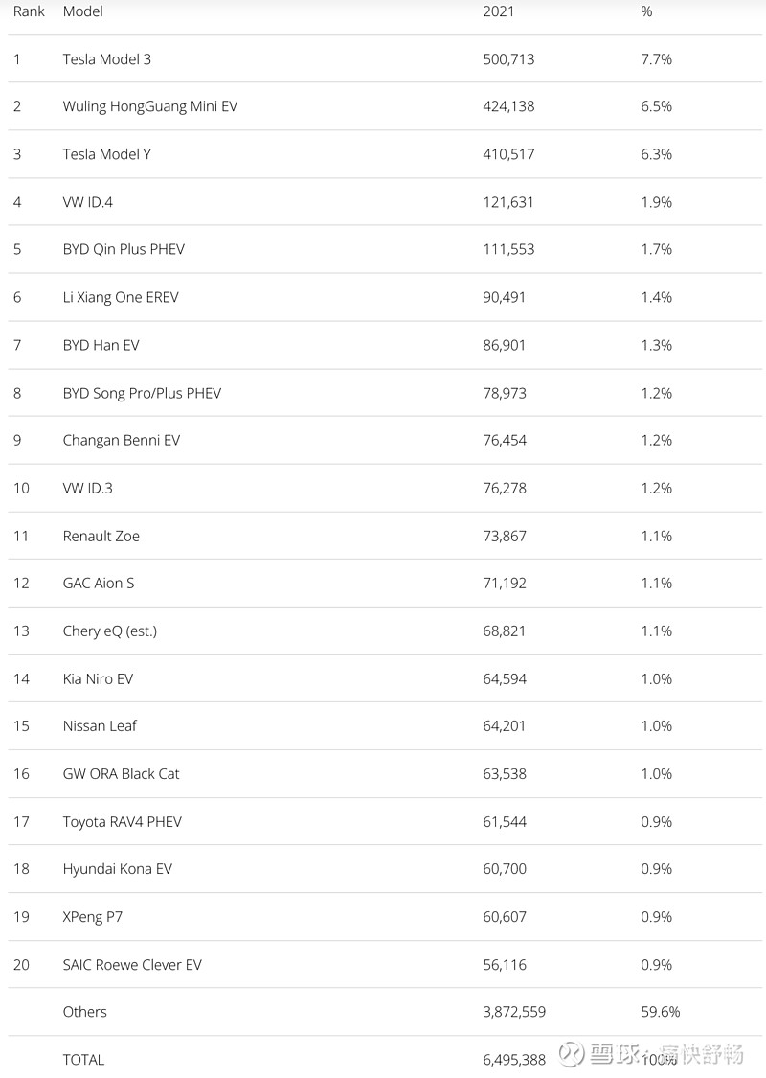This screenshot has height=1078, width=766.
Task: Click the XPeng P7 model name
Action: [x=92, y=917]
